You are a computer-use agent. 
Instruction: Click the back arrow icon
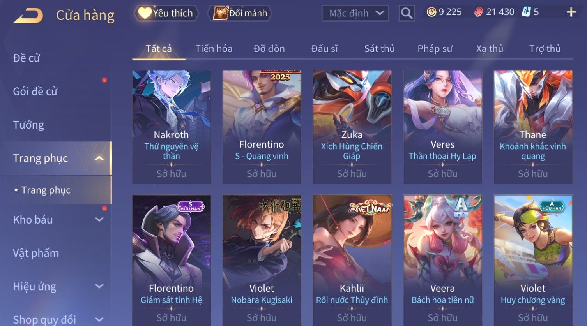pyautogui.click(x=28, y=16)
